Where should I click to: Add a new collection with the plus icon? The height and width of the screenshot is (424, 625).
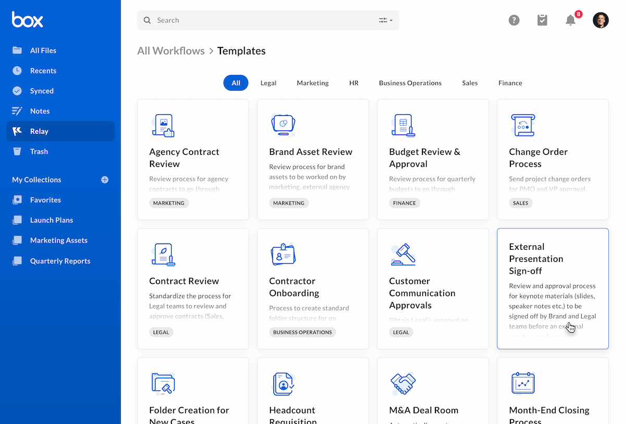[x=104, y=179]
